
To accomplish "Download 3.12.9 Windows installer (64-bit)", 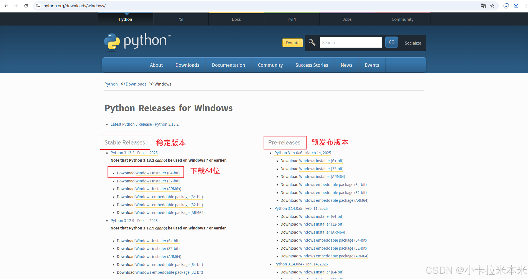I will pos(157,241).
